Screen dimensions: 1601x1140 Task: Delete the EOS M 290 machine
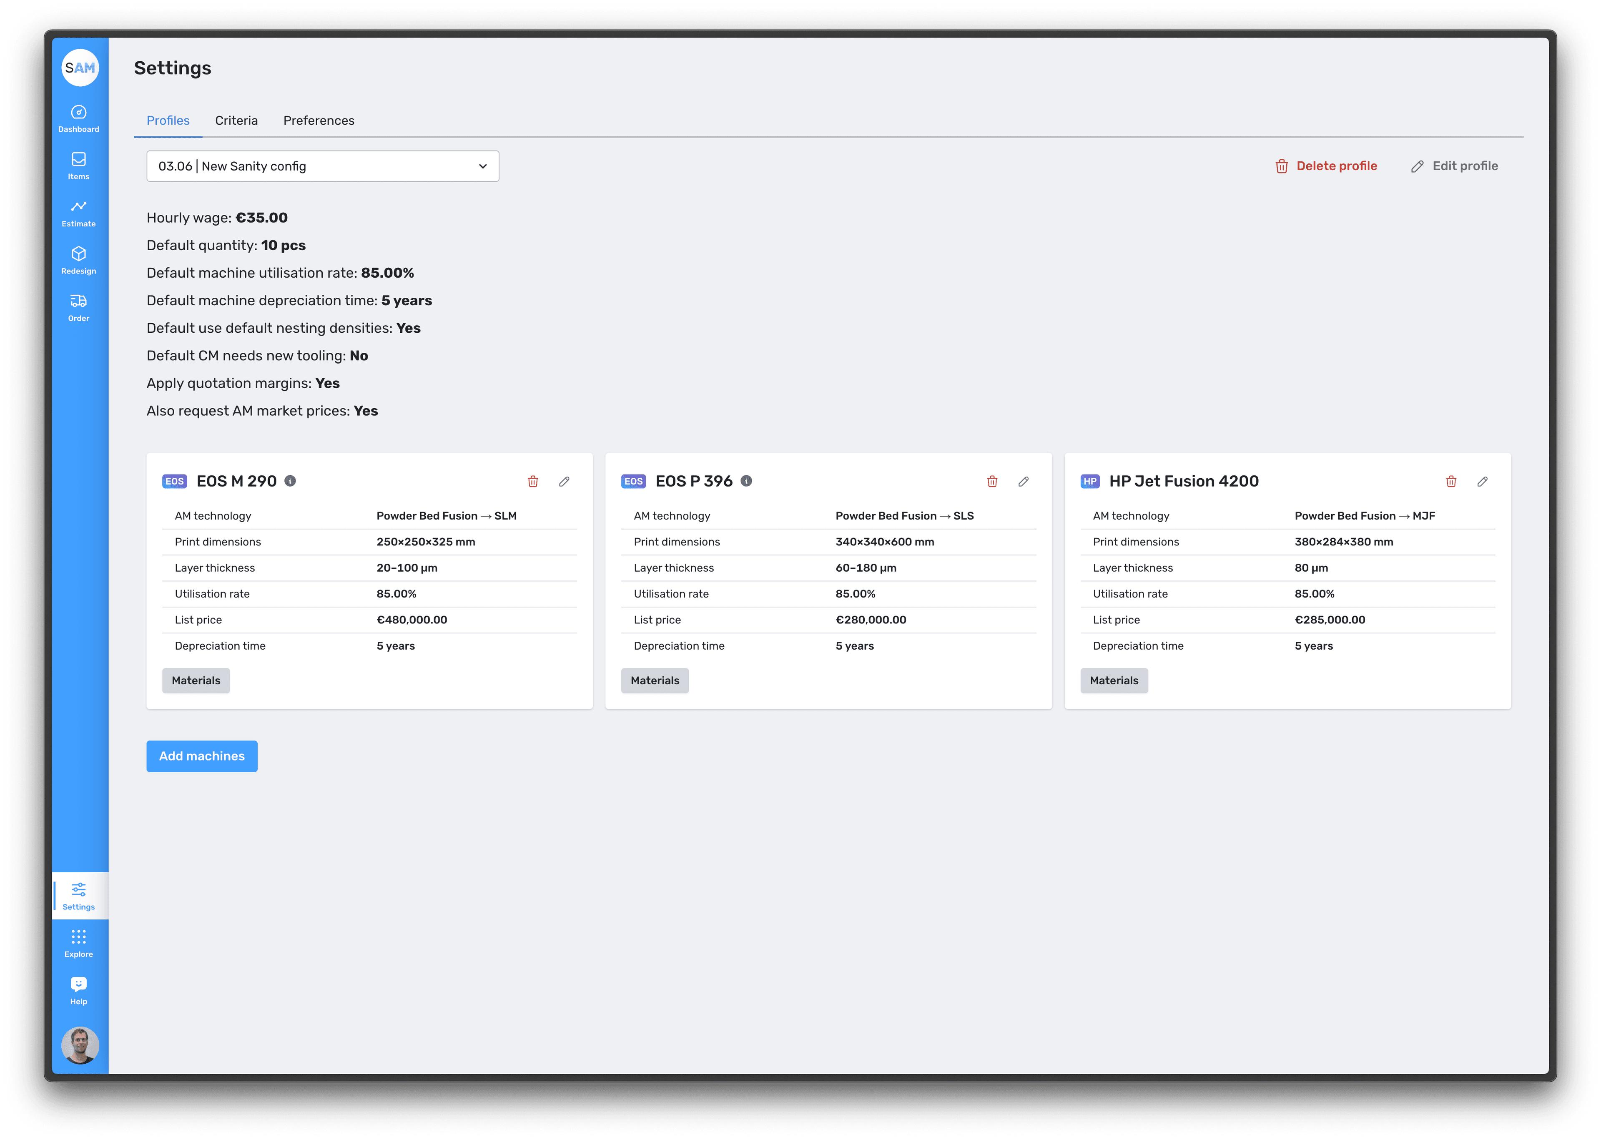pyautogui.click(x=533, y=482)
